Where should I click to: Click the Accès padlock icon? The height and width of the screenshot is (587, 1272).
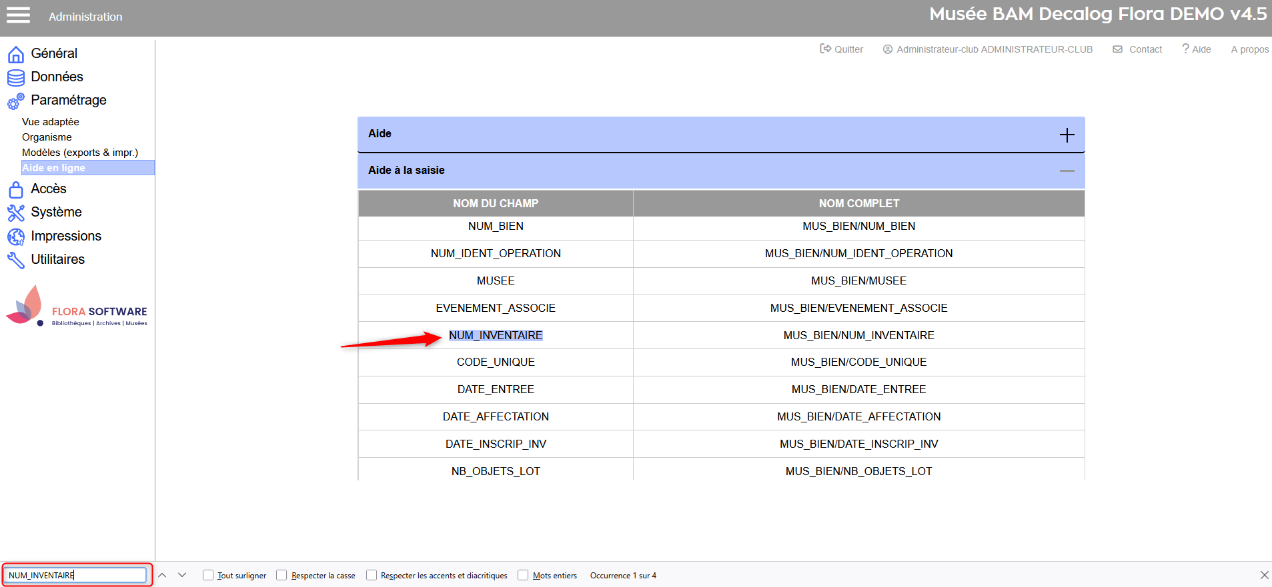[x=16, y=190]
